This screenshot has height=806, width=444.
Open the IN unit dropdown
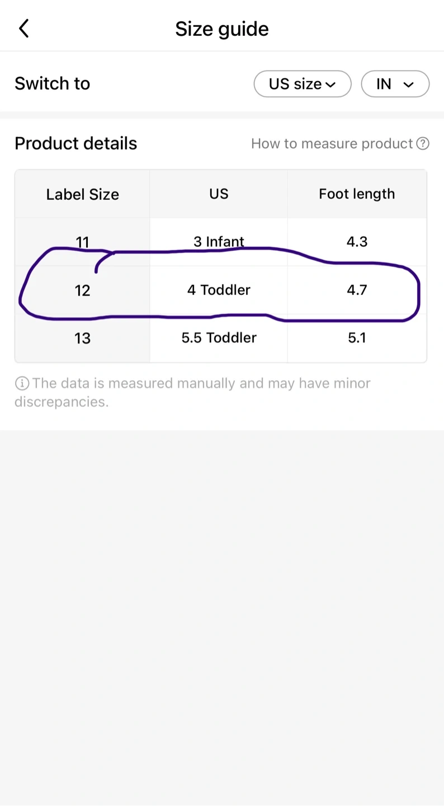coord(395,84)
